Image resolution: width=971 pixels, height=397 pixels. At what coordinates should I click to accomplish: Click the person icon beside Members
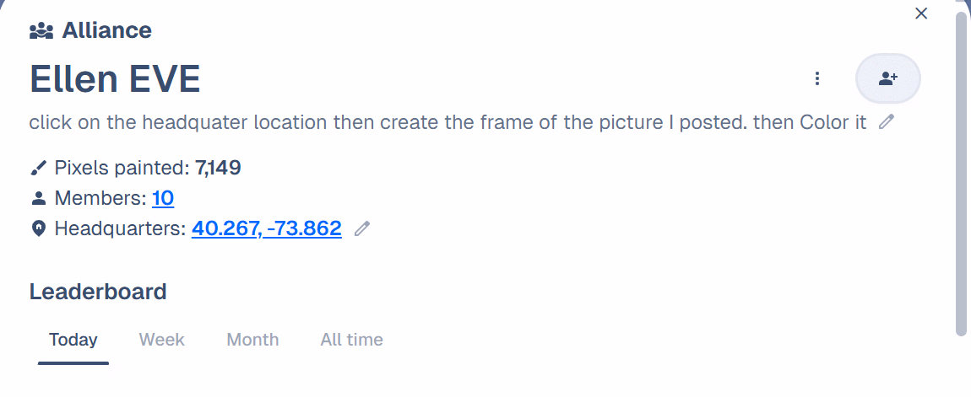coord(38,198)
